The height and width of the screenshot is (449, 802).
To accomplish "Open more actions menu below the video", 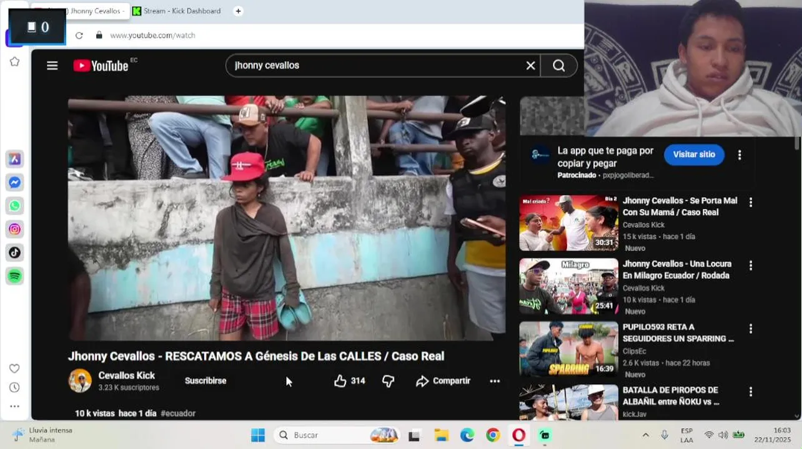I will click(x=495, y=381).
